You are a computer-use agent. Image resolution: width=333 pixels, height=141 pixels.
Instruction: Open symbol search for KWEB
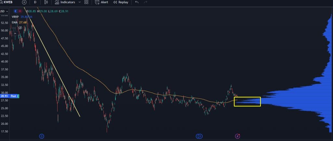tap(7, 2)
